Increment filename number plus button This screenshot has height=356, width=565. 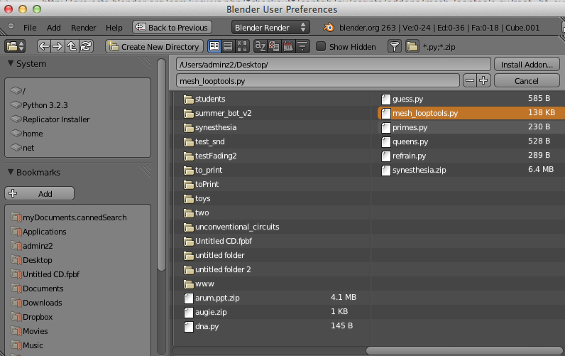[483, 80]
